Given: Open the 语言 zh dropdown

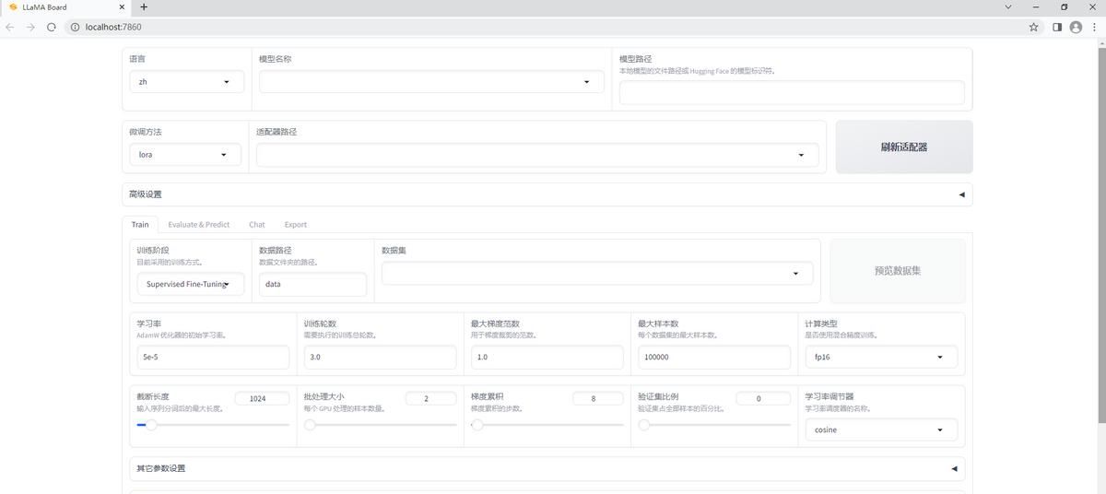Looking at the screenshot, I should click(186, 82).
